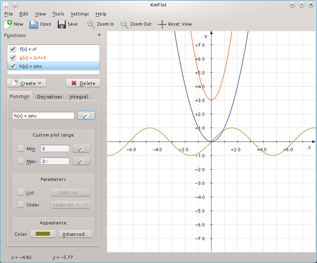
Task: Open the Tools menu
Action: [58, 14]
